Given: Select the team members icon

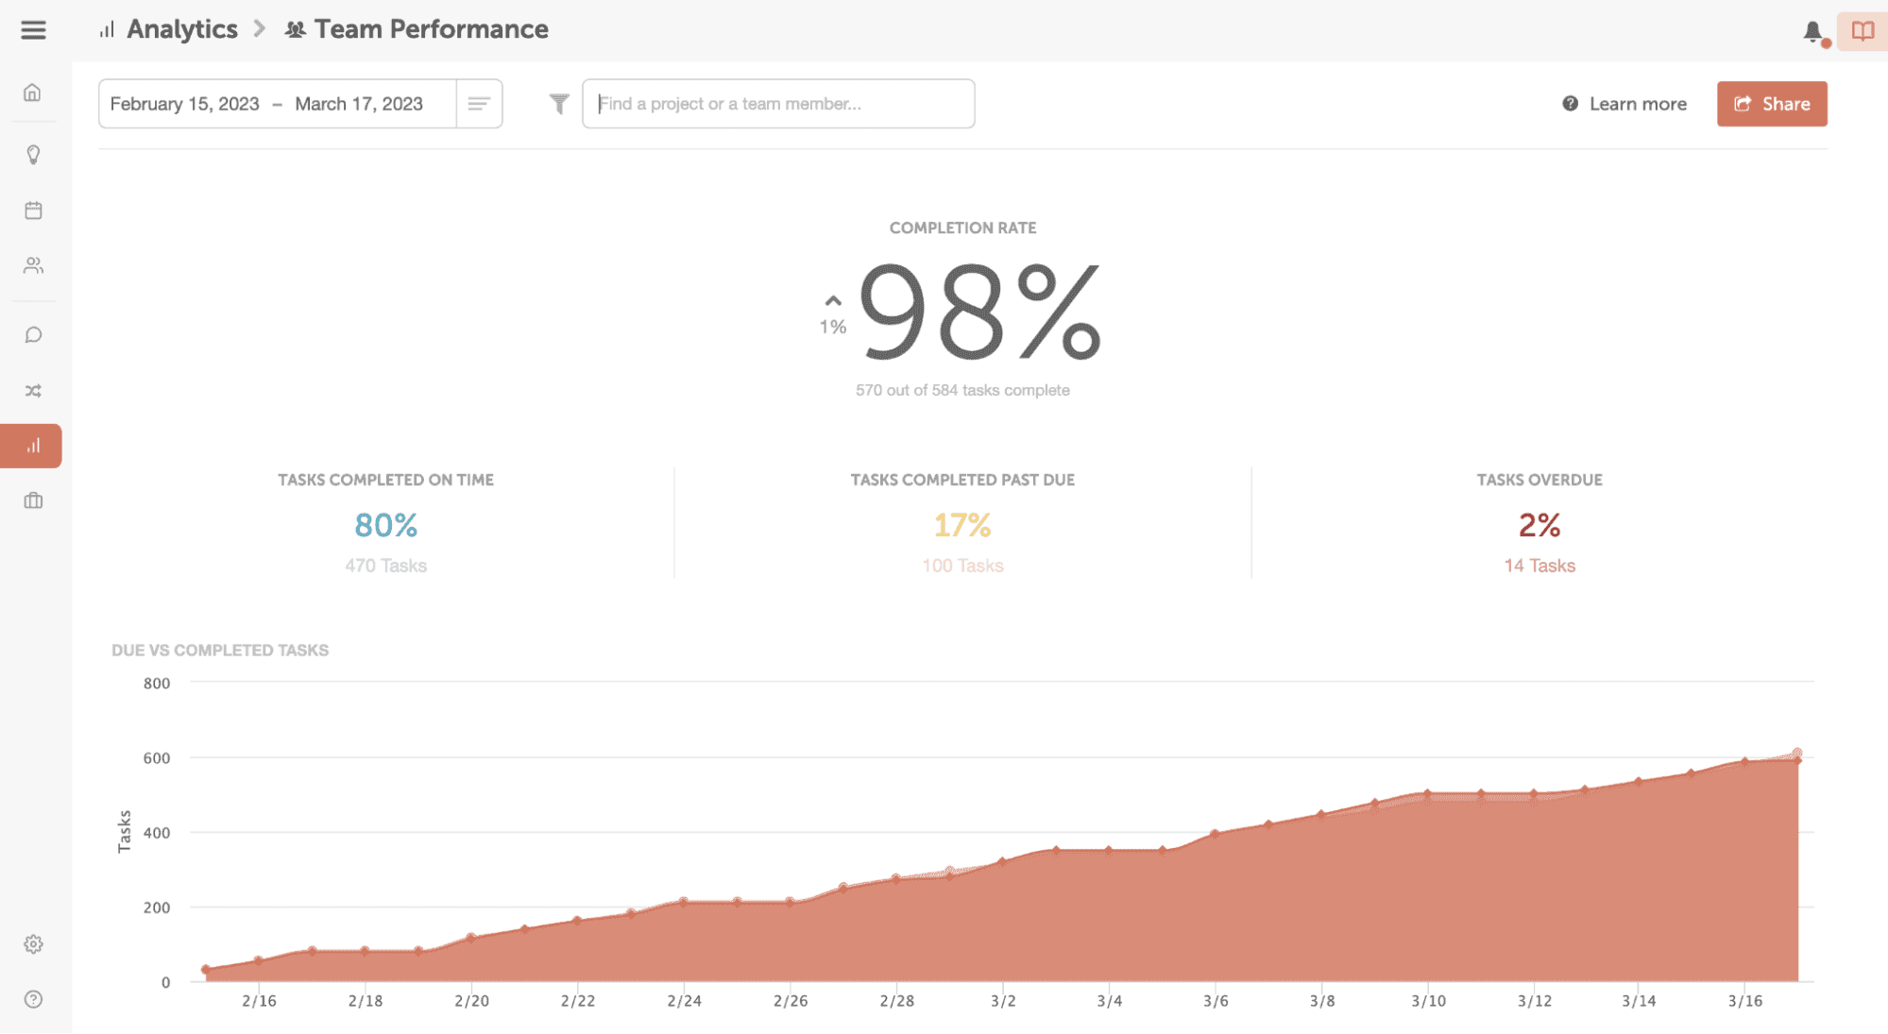Looking at the screenshot, I should (x=33, y=265).
